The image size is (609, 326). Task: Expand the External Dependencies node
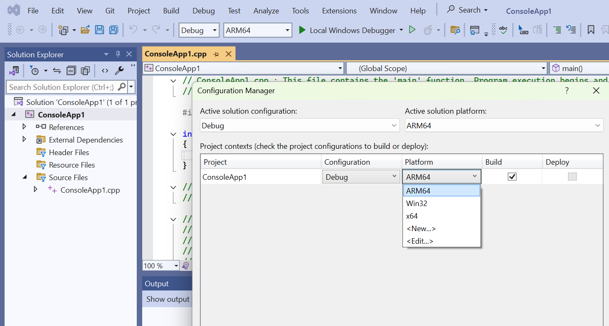point(24,139)
